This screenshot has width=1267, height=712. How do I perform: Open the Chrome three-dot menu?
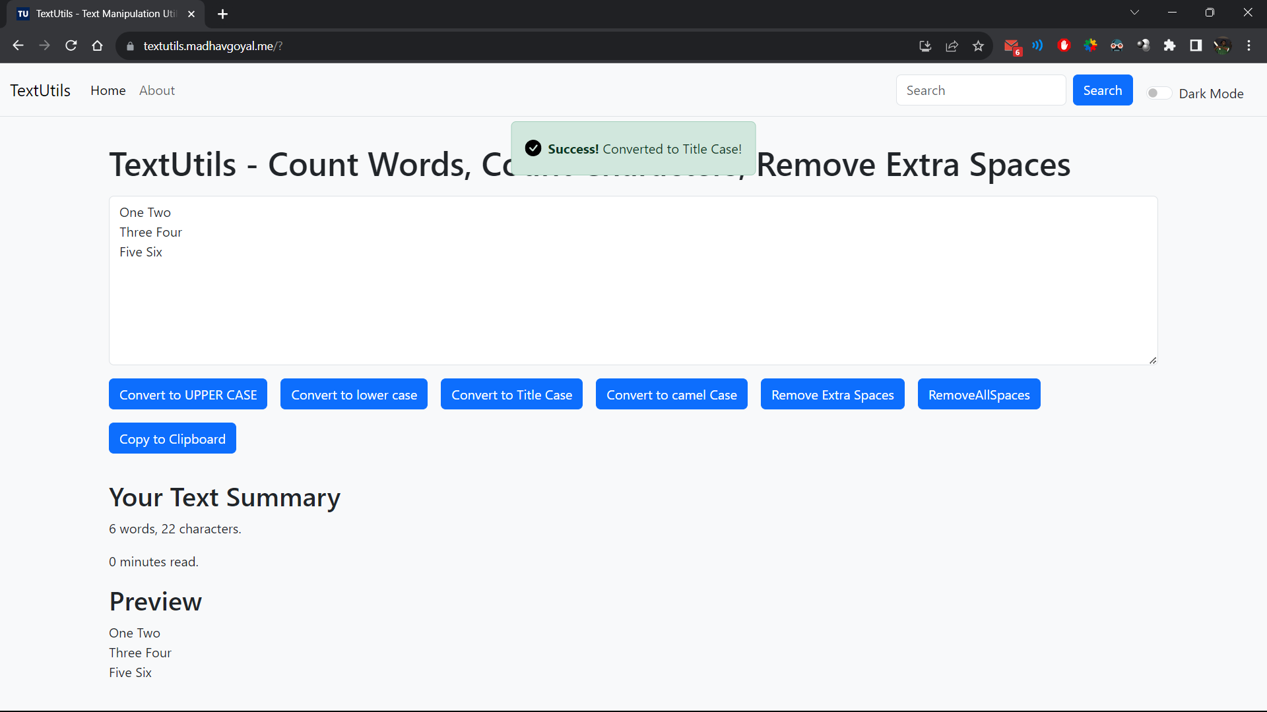(1249, 45)
